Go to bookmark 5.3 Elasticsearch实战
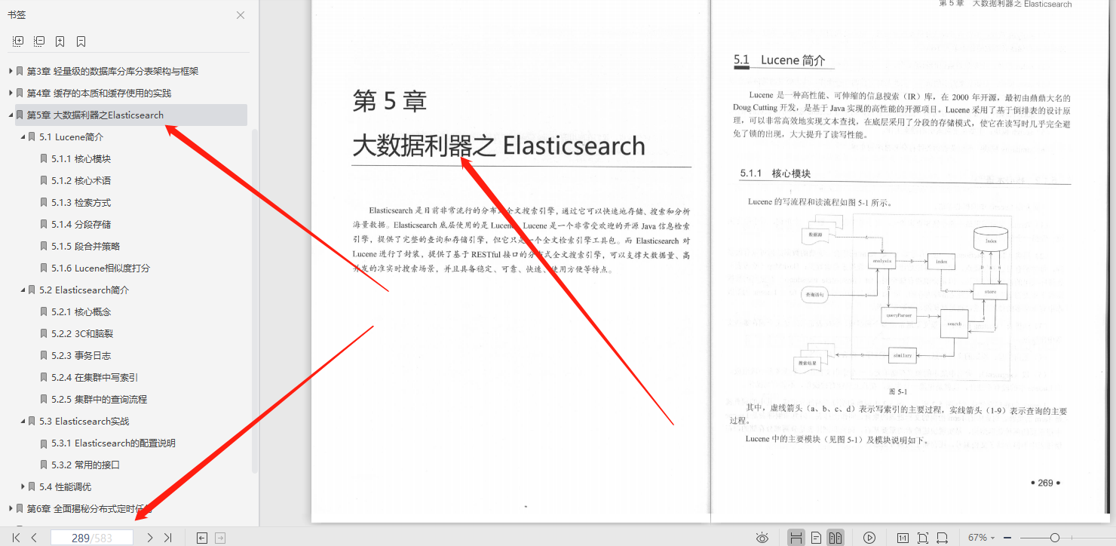1116x546 pixels. pyautogui.click(x=84, y=421)
